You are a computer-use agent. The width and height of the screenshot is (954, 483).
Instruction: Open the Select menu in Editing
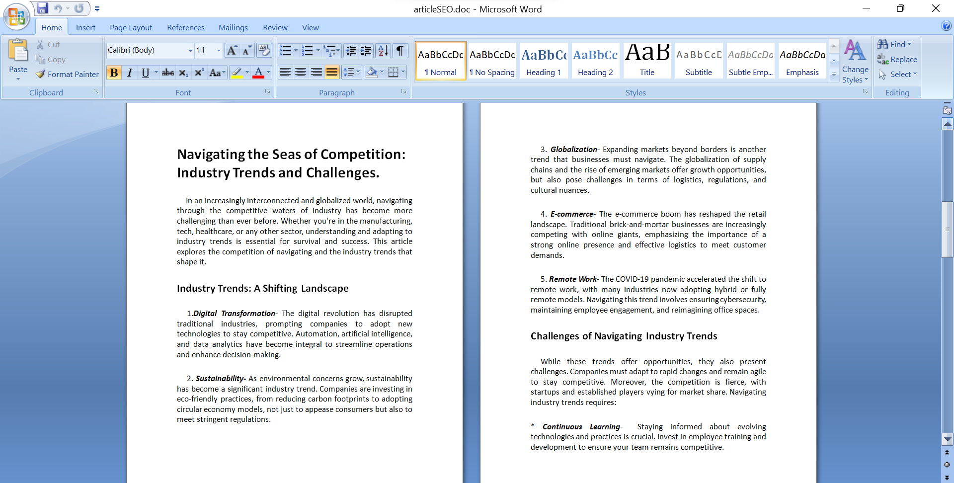tap(897, 74)
